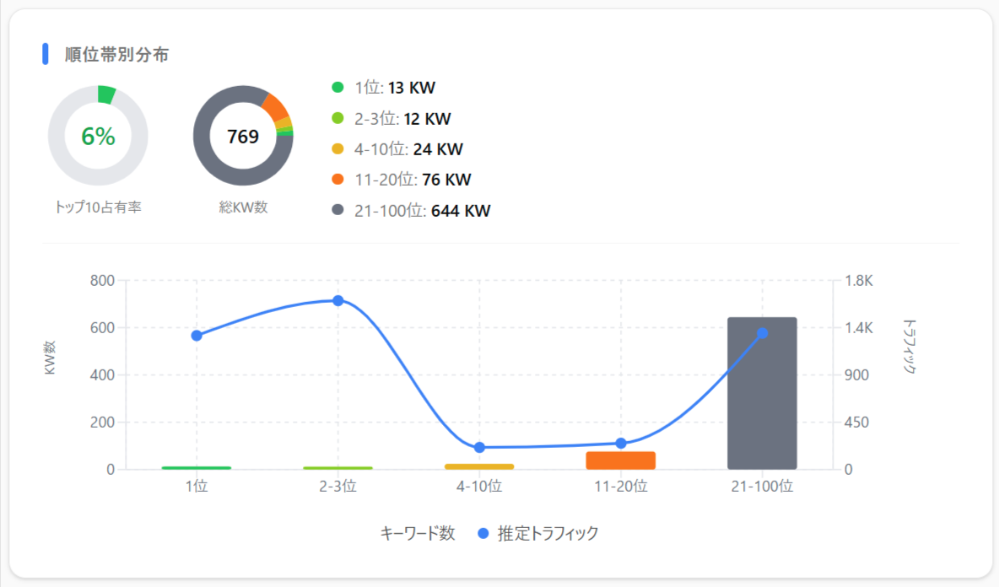Click the traffic line point above 1位
999x587 pixels.
click(197, 336)
